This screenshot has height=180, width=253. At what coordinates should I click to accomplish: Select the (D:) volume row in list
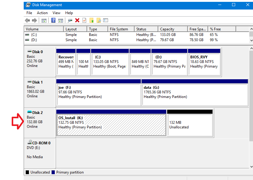[x=34, y=40]
